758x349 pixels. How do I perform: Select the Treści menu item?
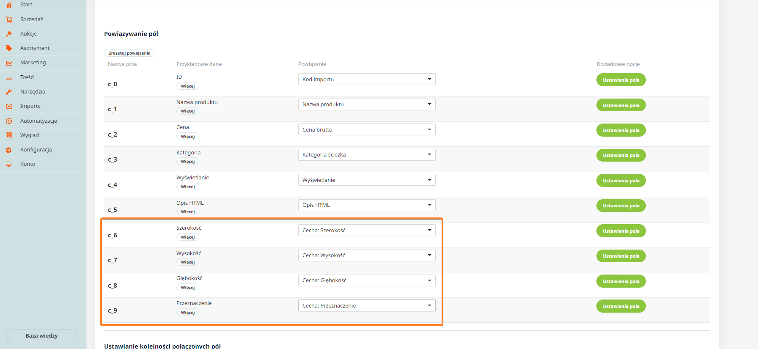pos(27,77)
